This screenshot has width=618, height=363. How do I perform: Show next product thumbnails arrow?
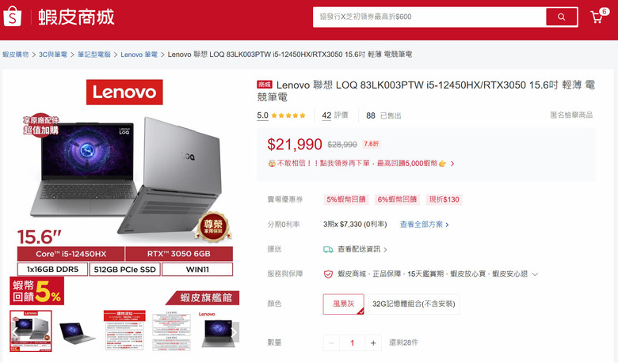coord(235,332)
